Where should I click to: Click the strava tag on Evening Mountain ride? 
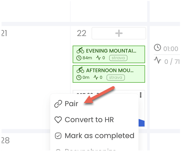(x=118, y=58)
